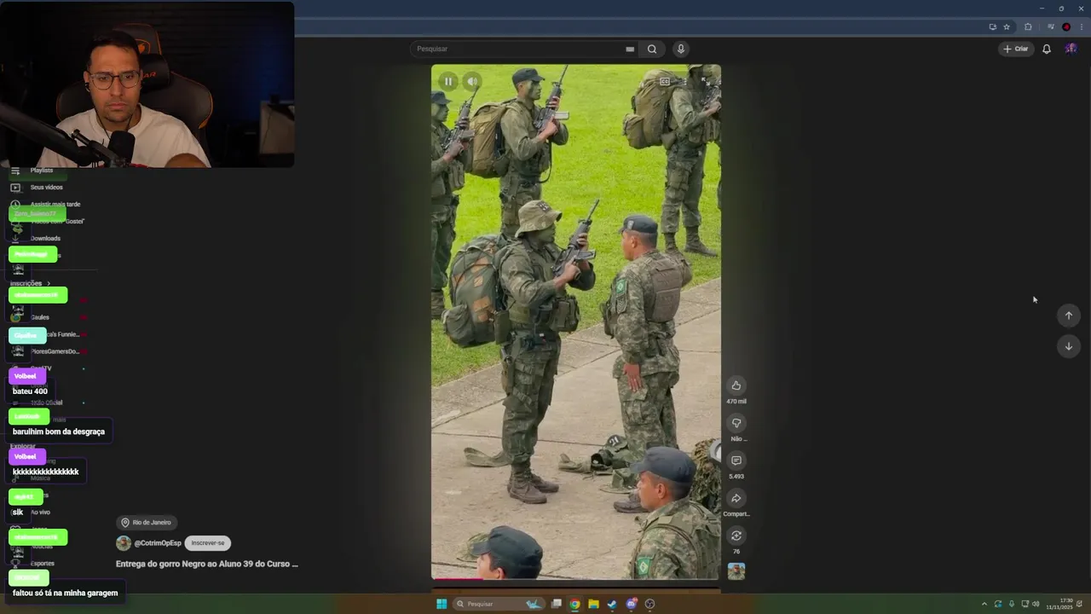Image resolution: width=1091 pixels, height=614 pixels.
Task: Like the Short with 470 mil likes
Action: pos(736,385)
